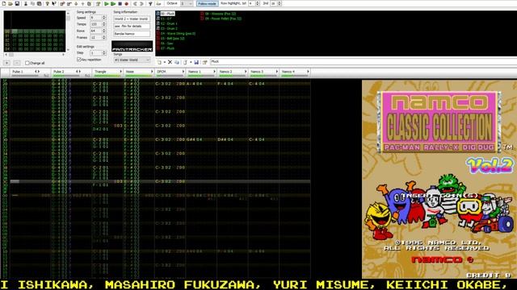The height and width of the screenshot is (290, 517).
Task: Click the frame editor minus button
Action: coord(17,63)
